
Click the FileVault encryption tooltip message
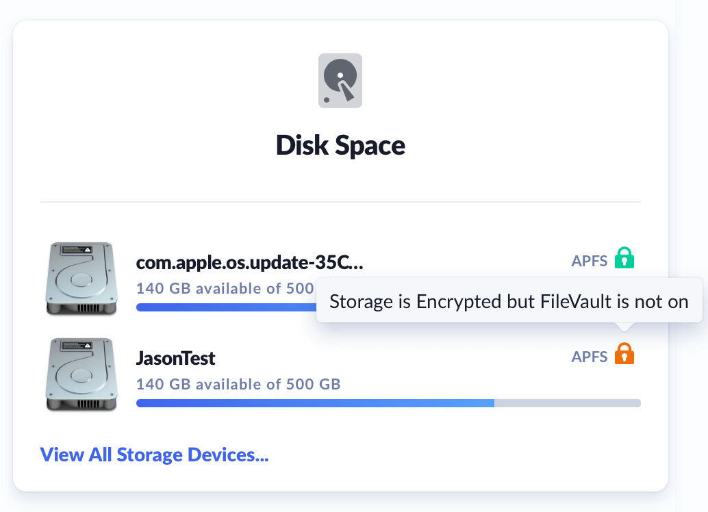509,302
